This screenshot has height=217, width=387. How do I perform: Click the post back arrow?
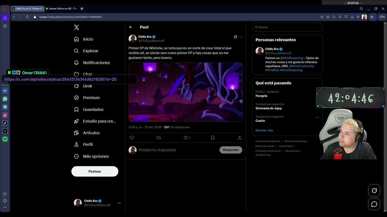[x=131, y=27]
